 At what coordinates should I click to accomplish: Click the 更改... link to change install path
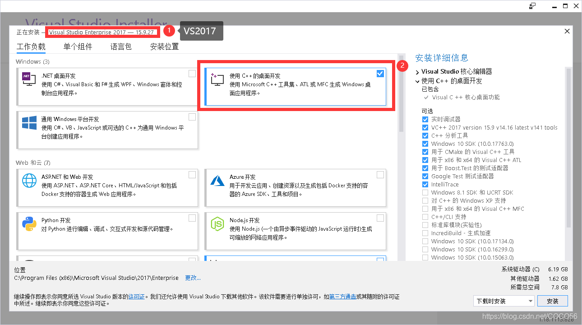pos(193,278)
